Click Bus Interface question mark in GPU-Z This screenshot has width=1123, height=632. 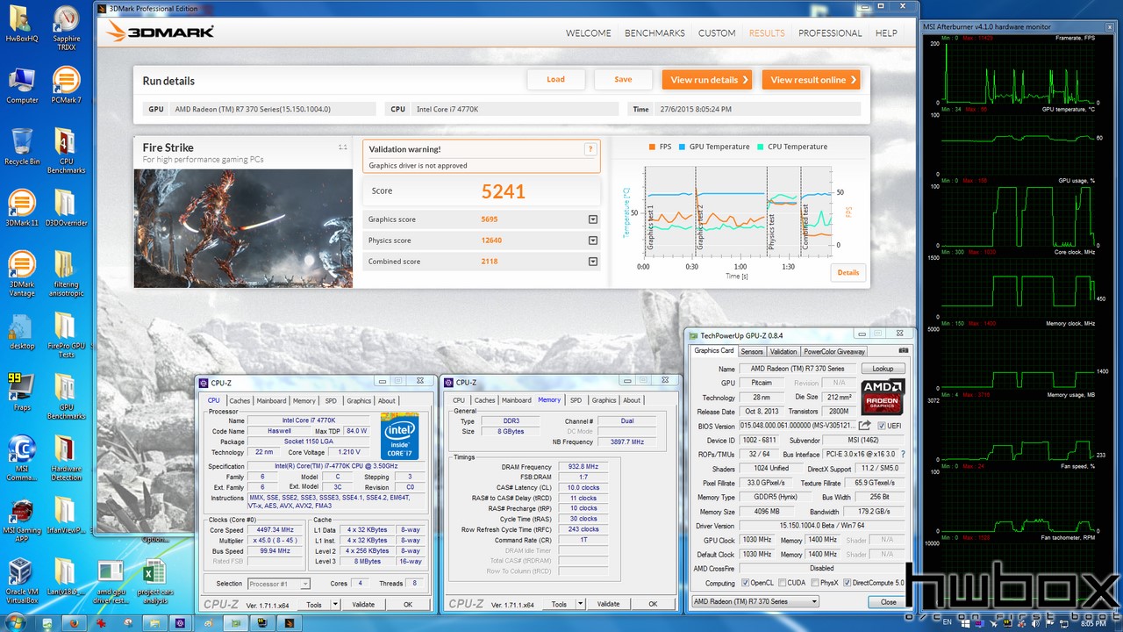tap(903, 454)
